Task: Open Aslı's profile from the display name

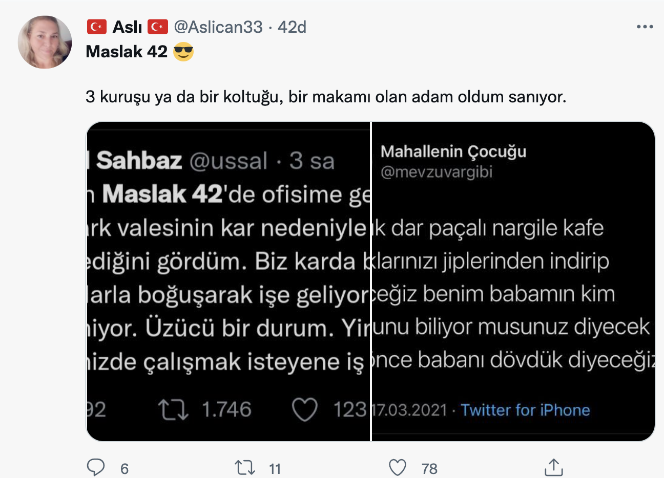Action: 127,26
